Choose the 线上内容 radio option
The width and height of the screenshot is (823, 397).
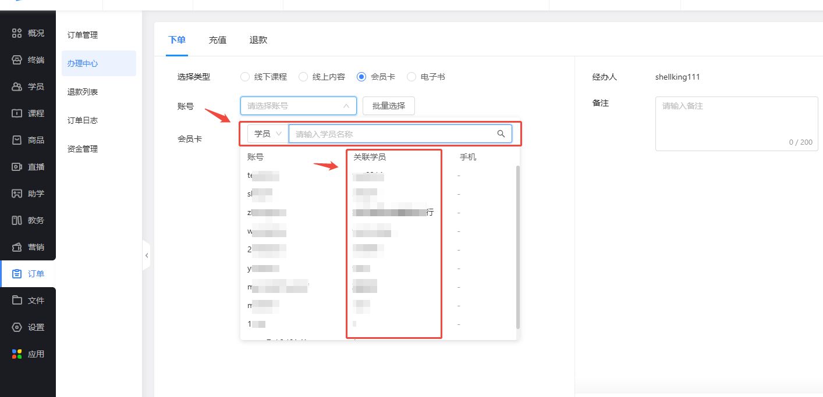pos(303,77)
